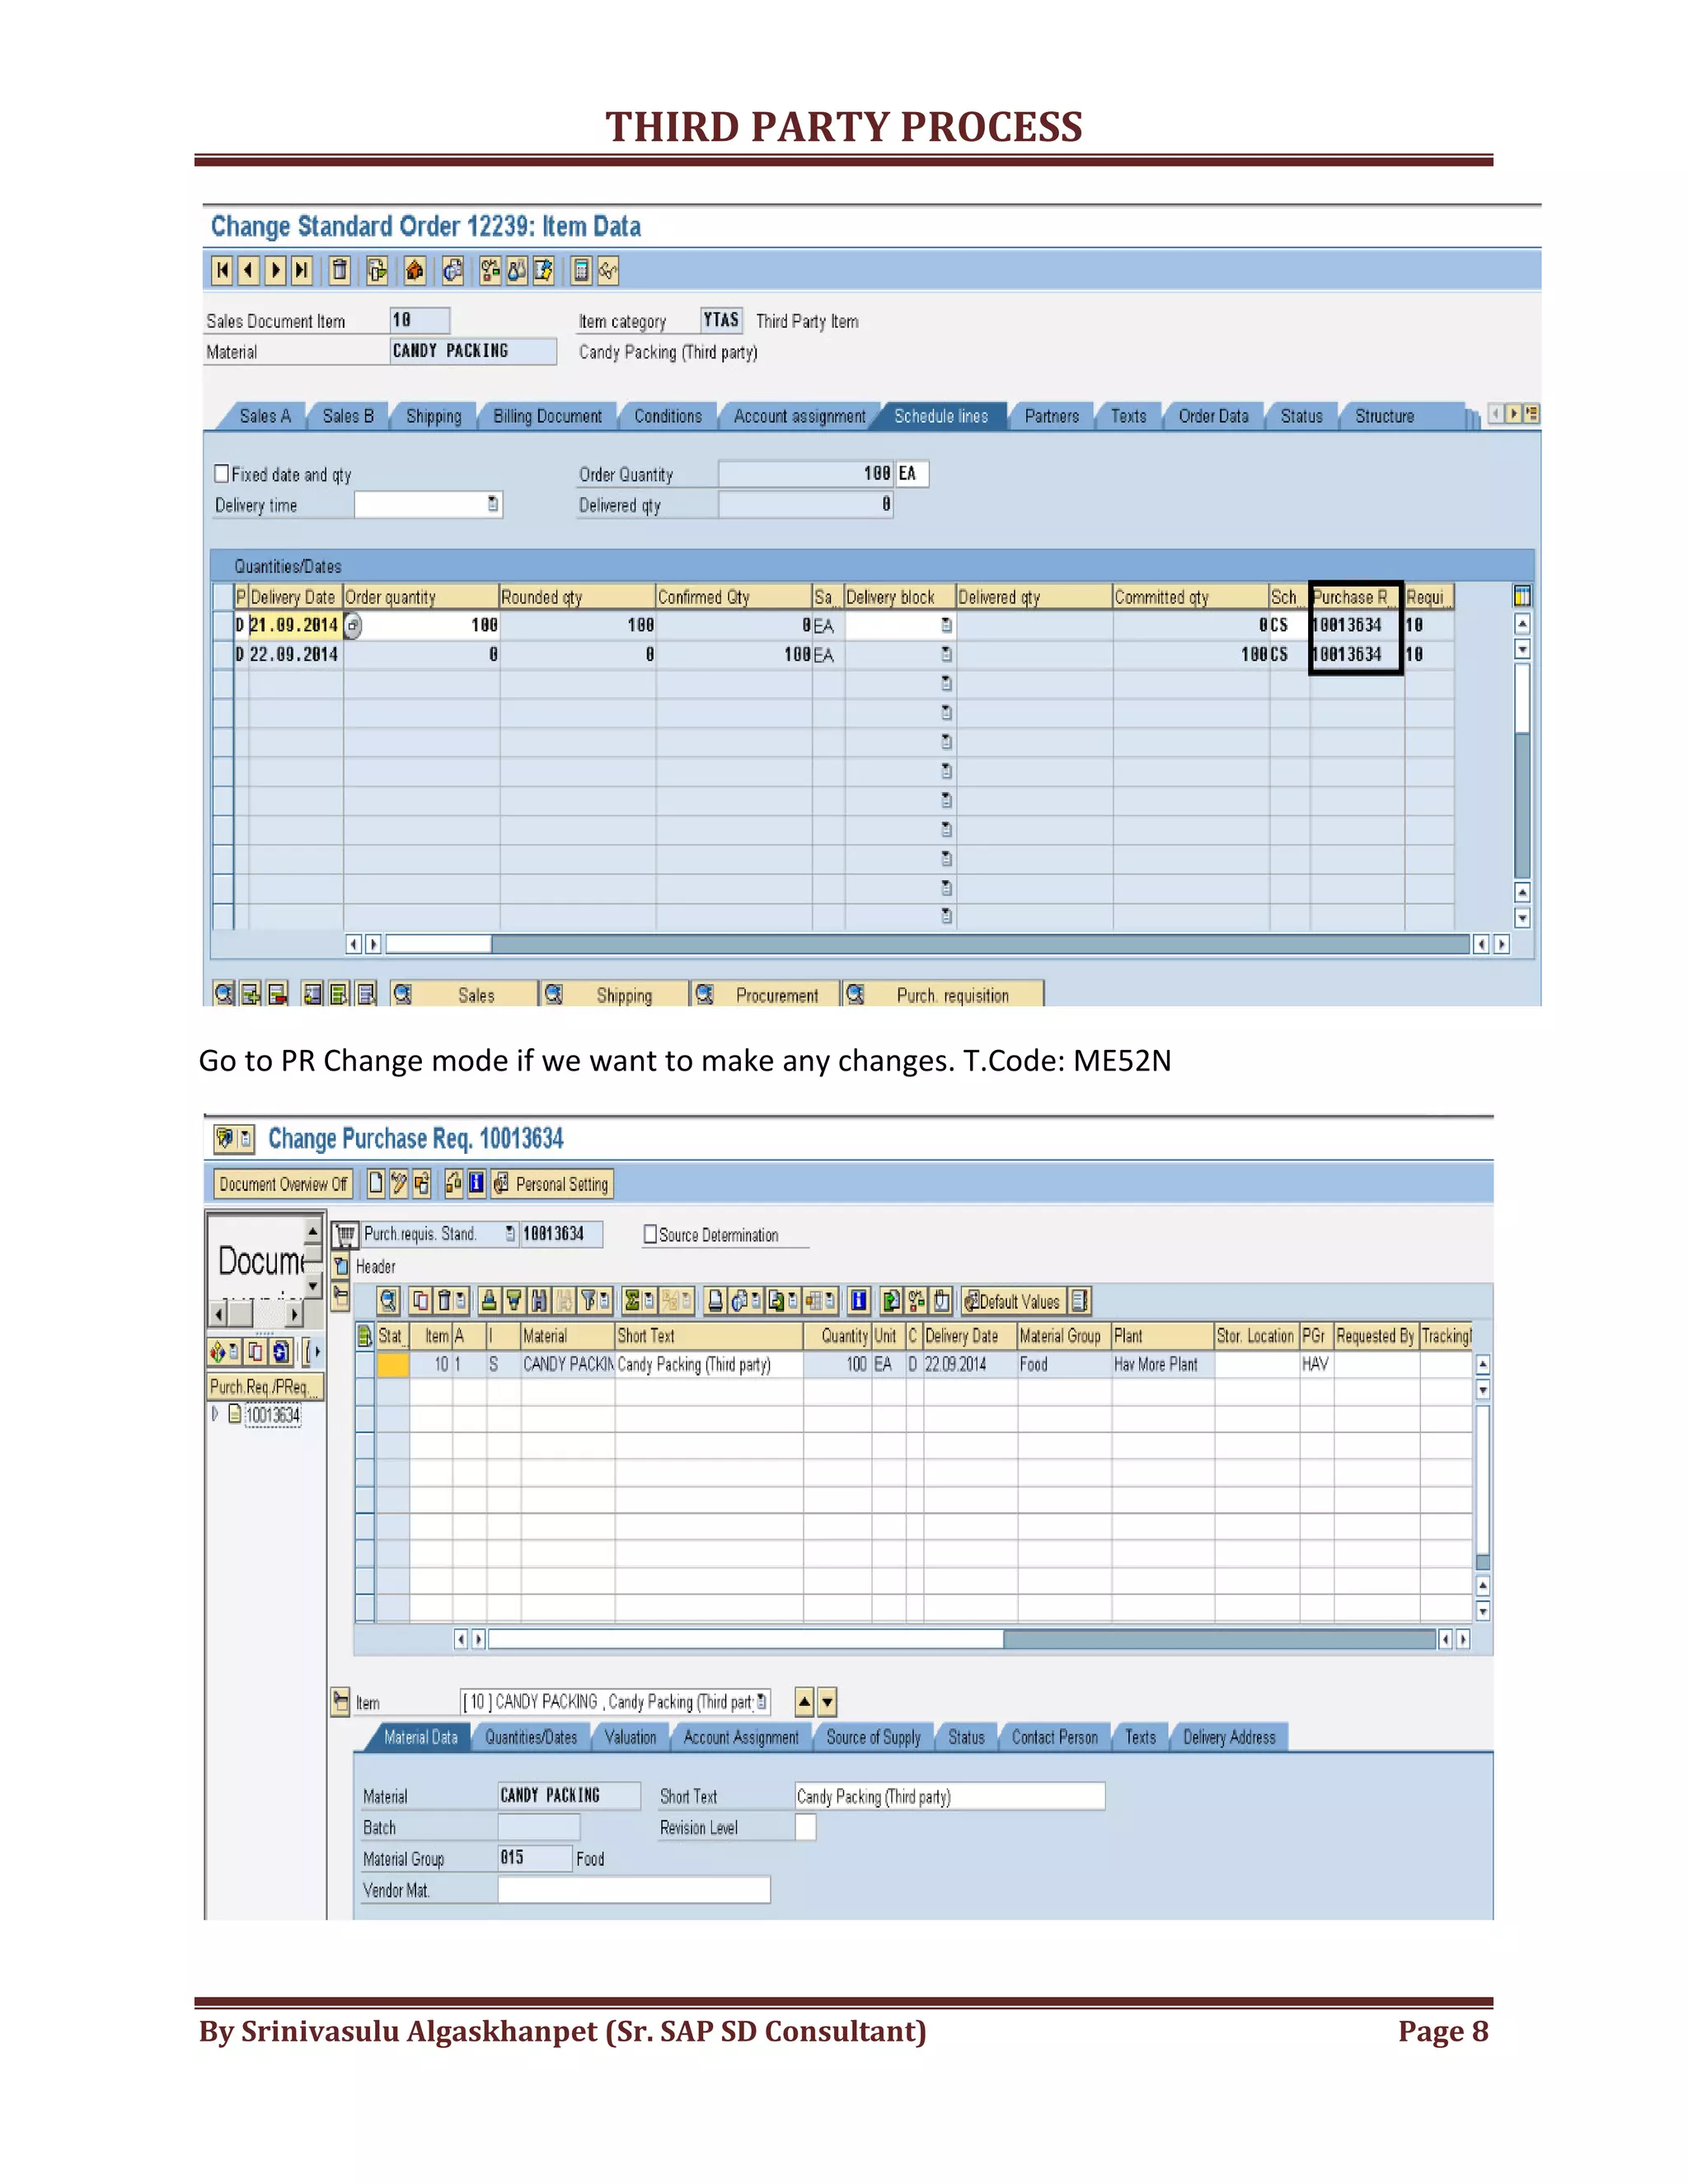Click vertical scrollbar of quantities table

coord(1522,770)
